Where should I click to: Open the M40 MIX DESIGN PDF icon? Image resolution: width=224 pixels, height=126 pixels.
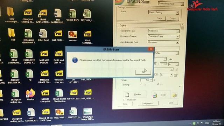44,57
